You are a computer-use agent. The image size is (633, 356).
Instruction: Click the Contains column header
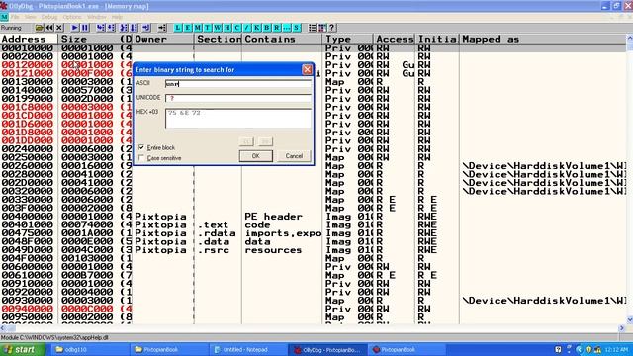click(x=282, y=39)
